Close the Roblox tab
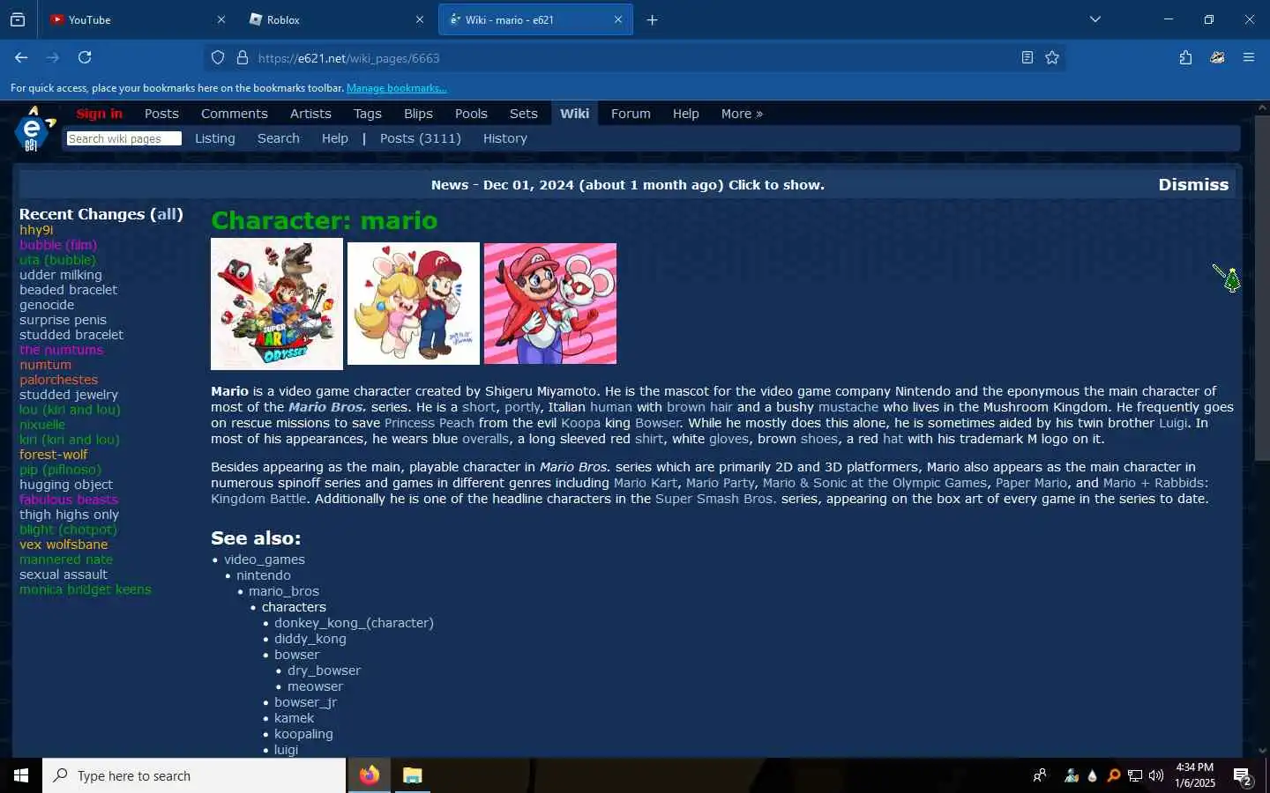Viewport: 1270px width, 793px height. pyautogui.click(x=420, y=19)
